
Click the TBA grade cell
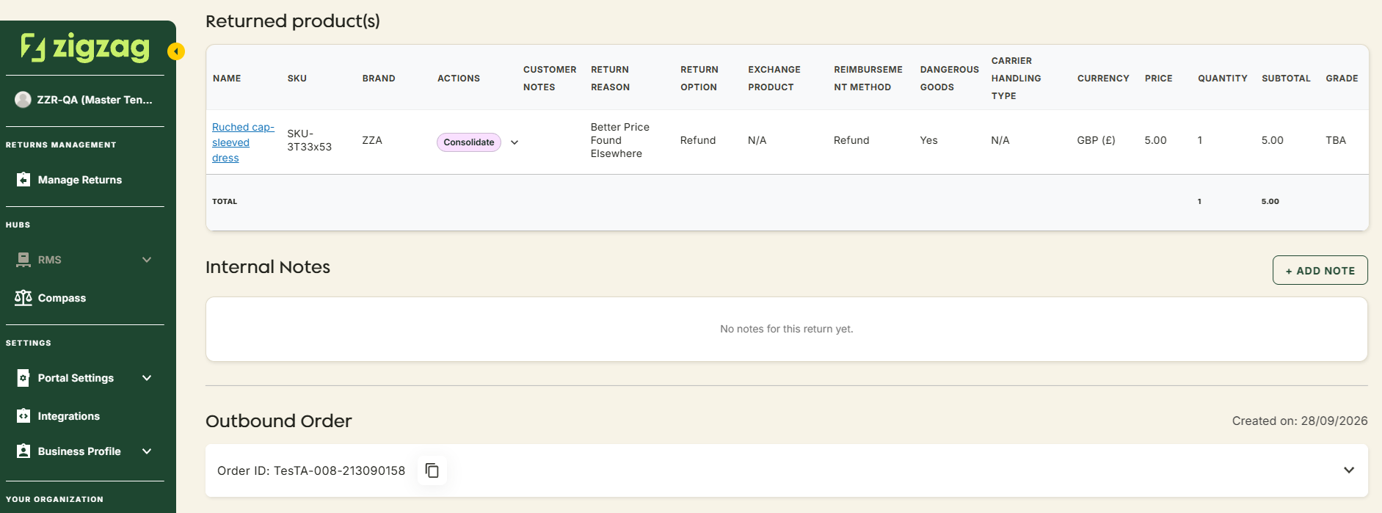click(x=1336, y=140)
